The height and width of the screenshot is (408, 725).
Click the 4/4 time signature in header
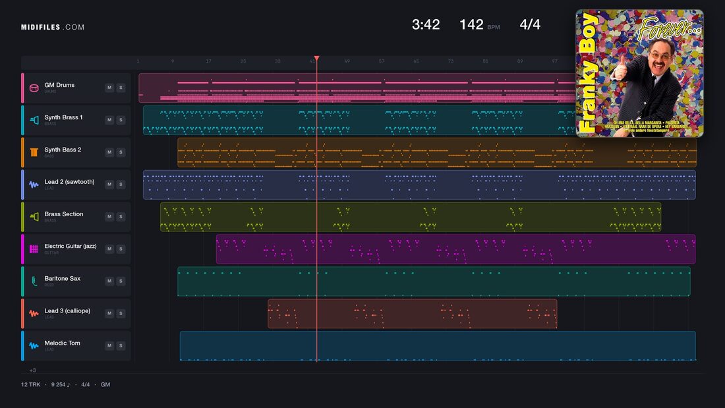pos(530,24)
